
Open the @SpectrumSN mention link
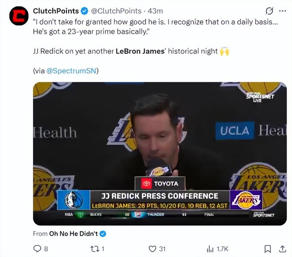[x=72, y=70]
